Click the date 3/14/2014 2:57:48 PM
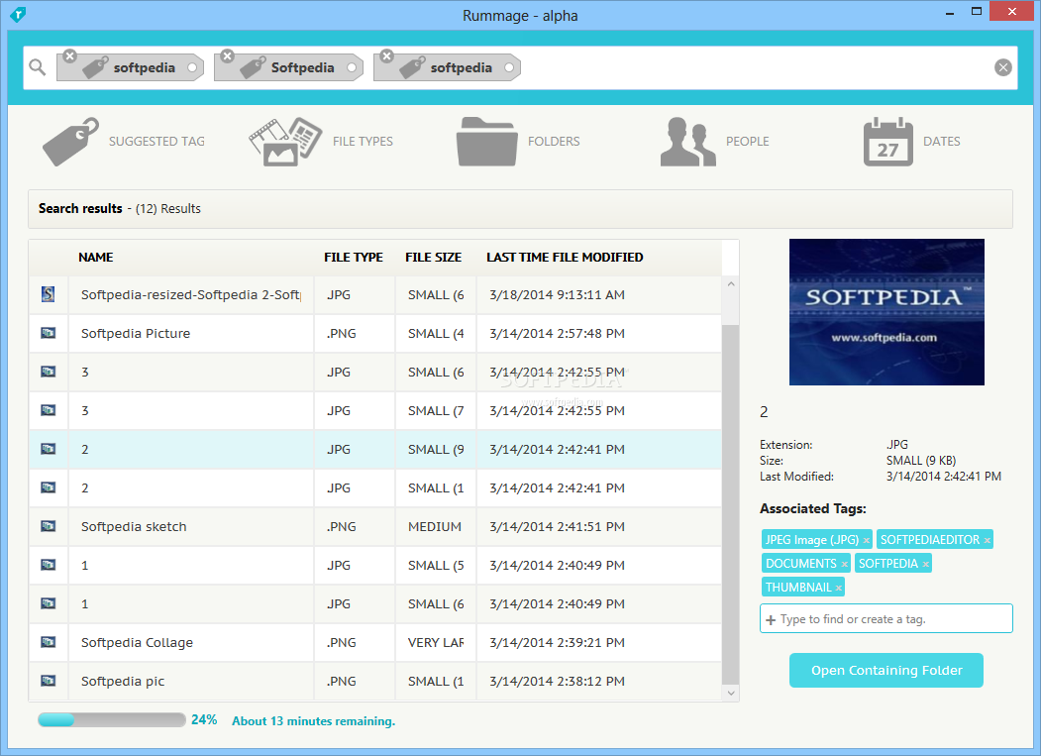 pos(557,334)
